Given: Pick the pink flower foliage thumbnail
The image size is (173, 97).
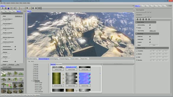Looking at the screenshot, I should tap(9, 85).
